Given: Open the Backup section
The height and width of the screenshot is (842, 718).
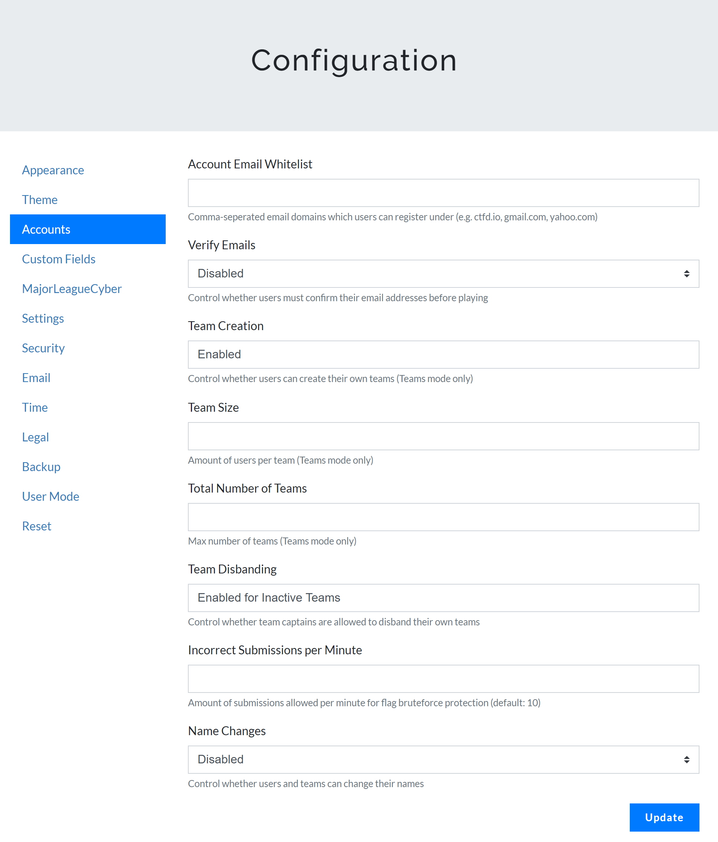Looking at the screenshot, I should pyautogui.click(x=41, y=467).
